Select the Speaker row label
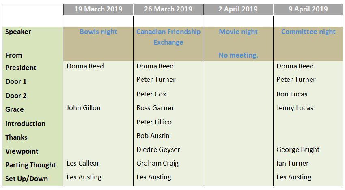This screenshot has height=190, width=345. pyautogui.click(x=18, y=32)
